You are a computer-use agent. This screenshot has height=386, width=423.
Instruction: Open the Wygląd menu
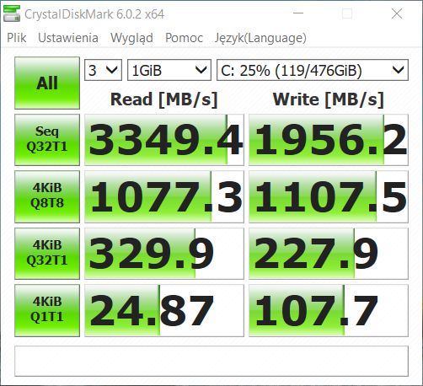pyautogui.click(x=131, y=38)
